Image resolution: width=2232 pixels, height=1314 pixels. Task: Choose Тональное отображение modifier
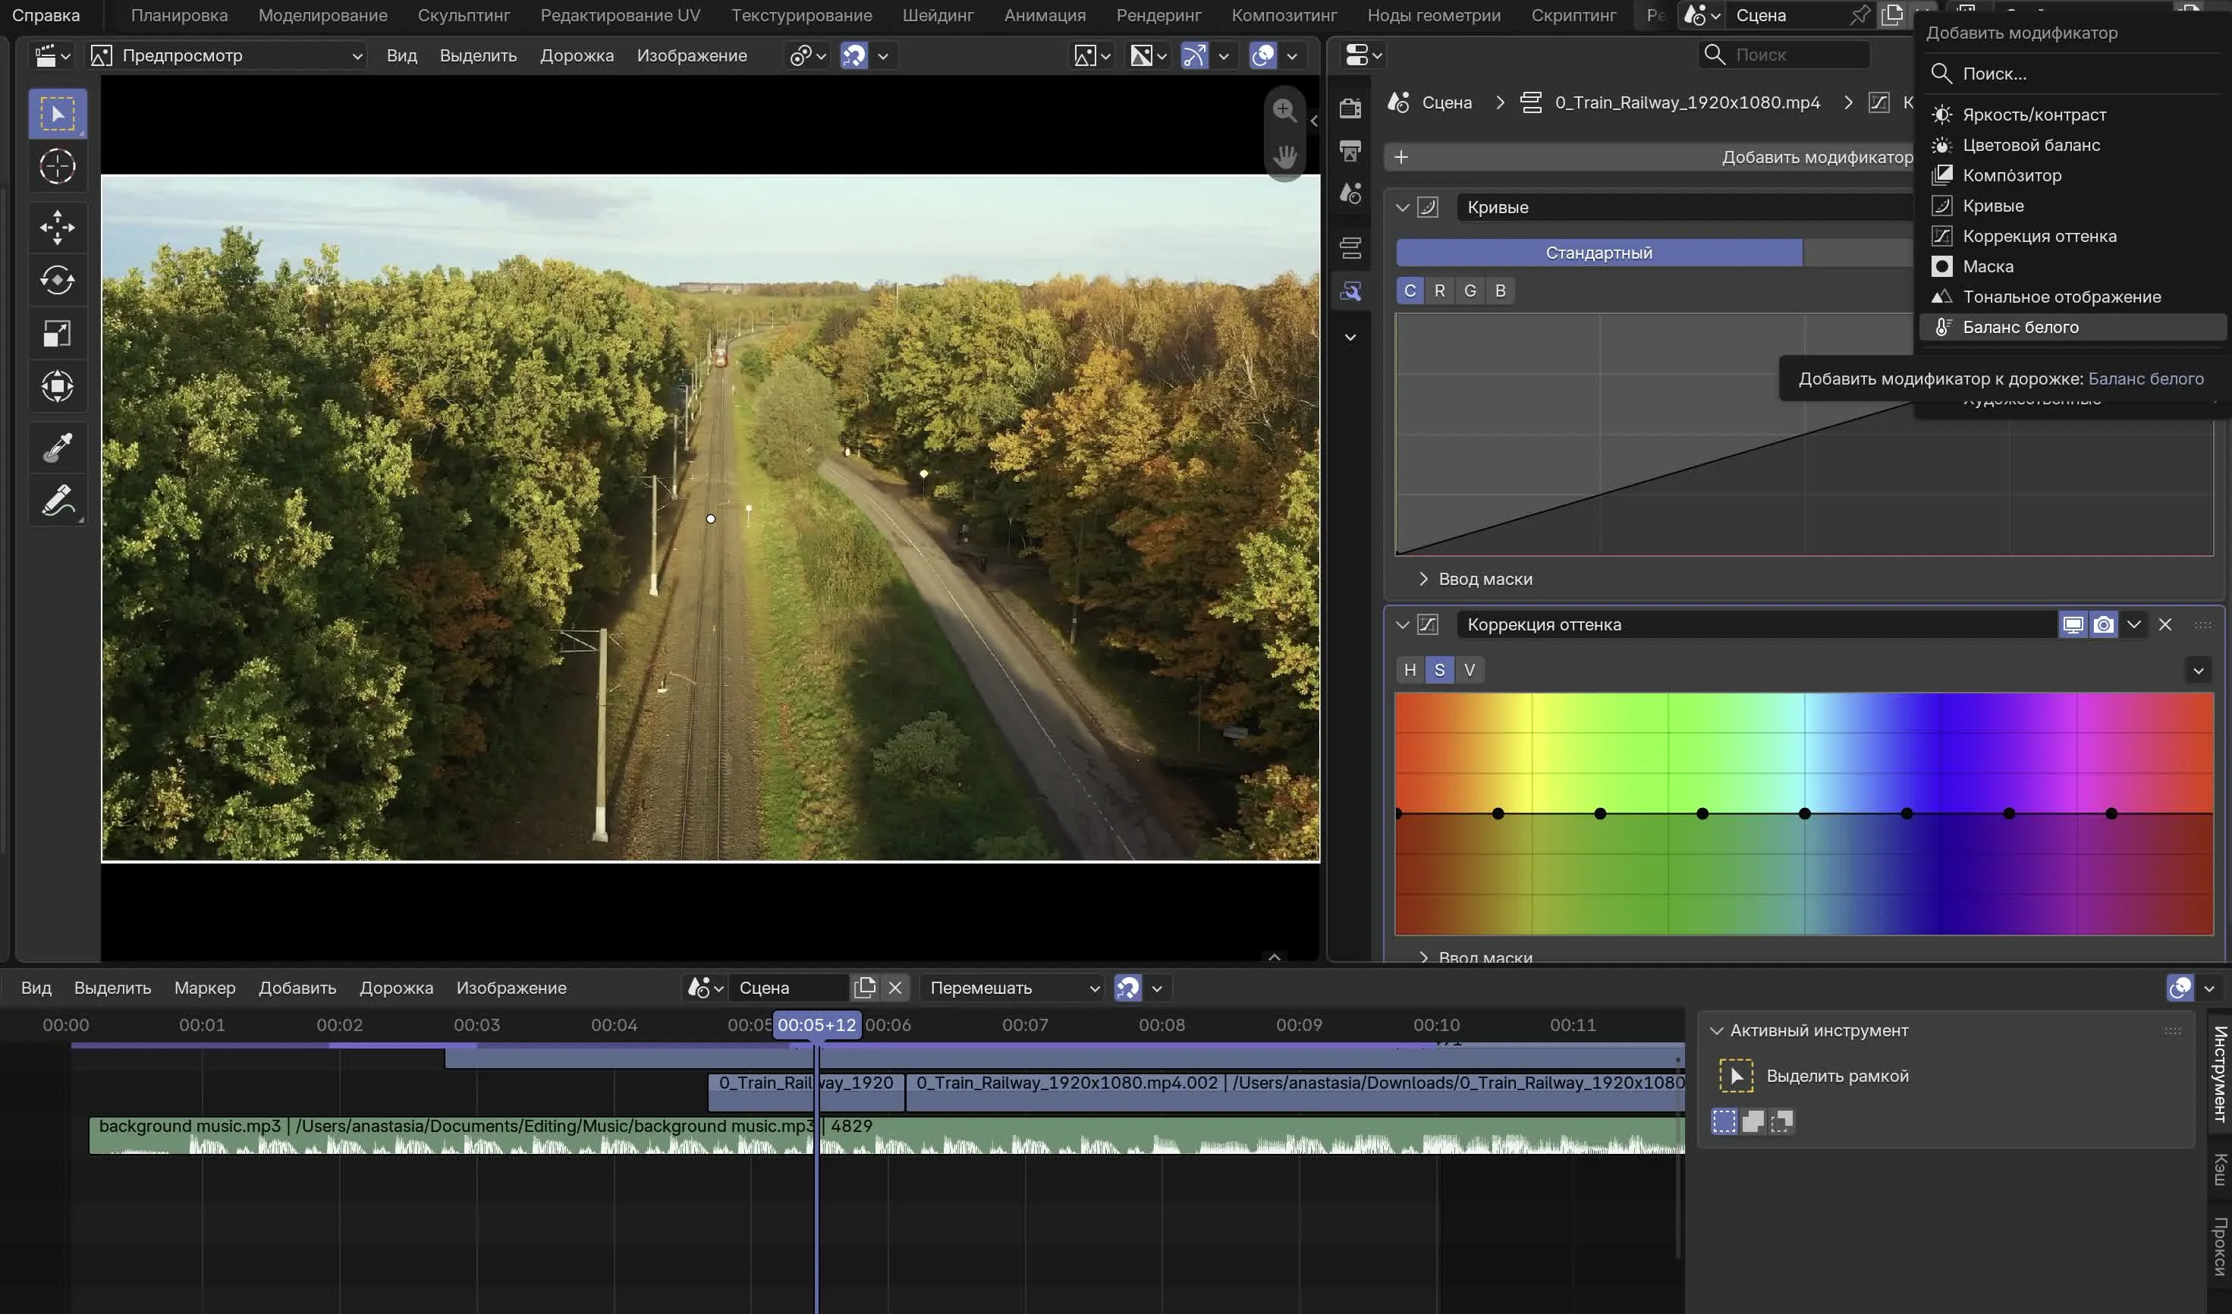pos(2073,297)
